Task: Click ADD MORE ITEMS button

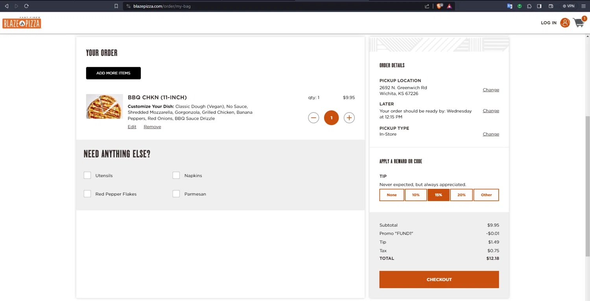Action: (113, 73)
